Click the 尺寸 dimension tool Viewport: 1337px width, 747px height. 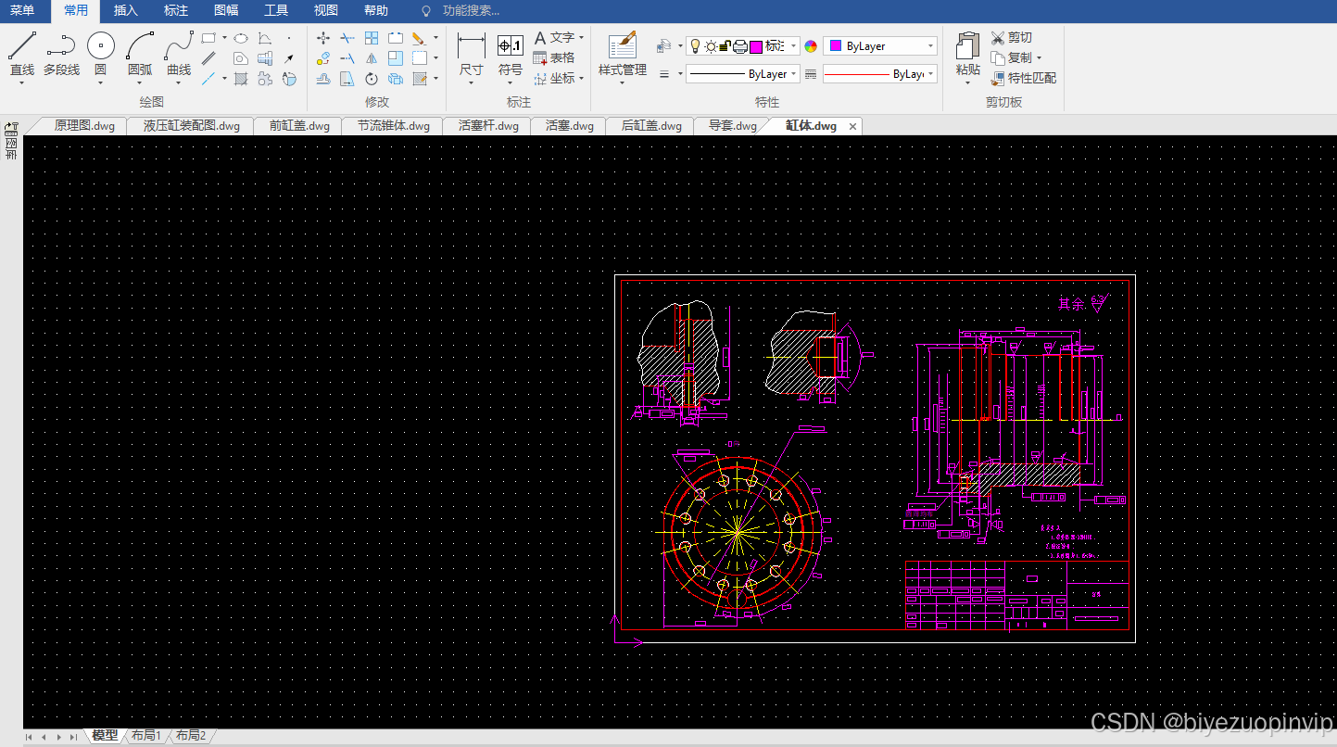[472, 55]
